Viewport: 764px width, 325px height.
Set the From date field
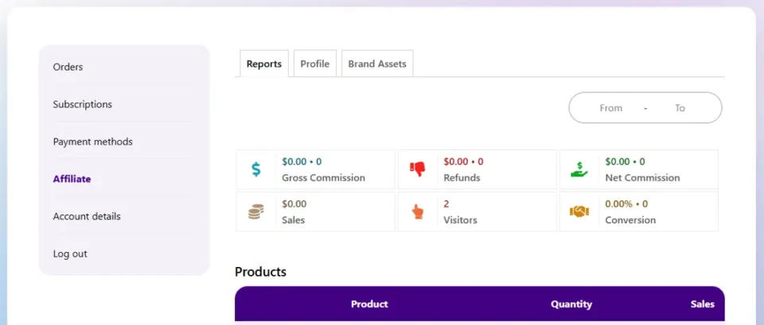click(x=611, y=108)
